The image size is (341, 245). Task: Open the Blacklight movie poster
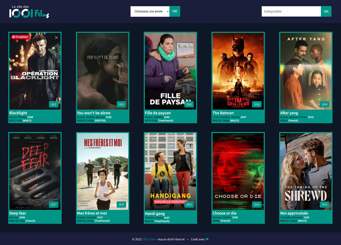35,71
